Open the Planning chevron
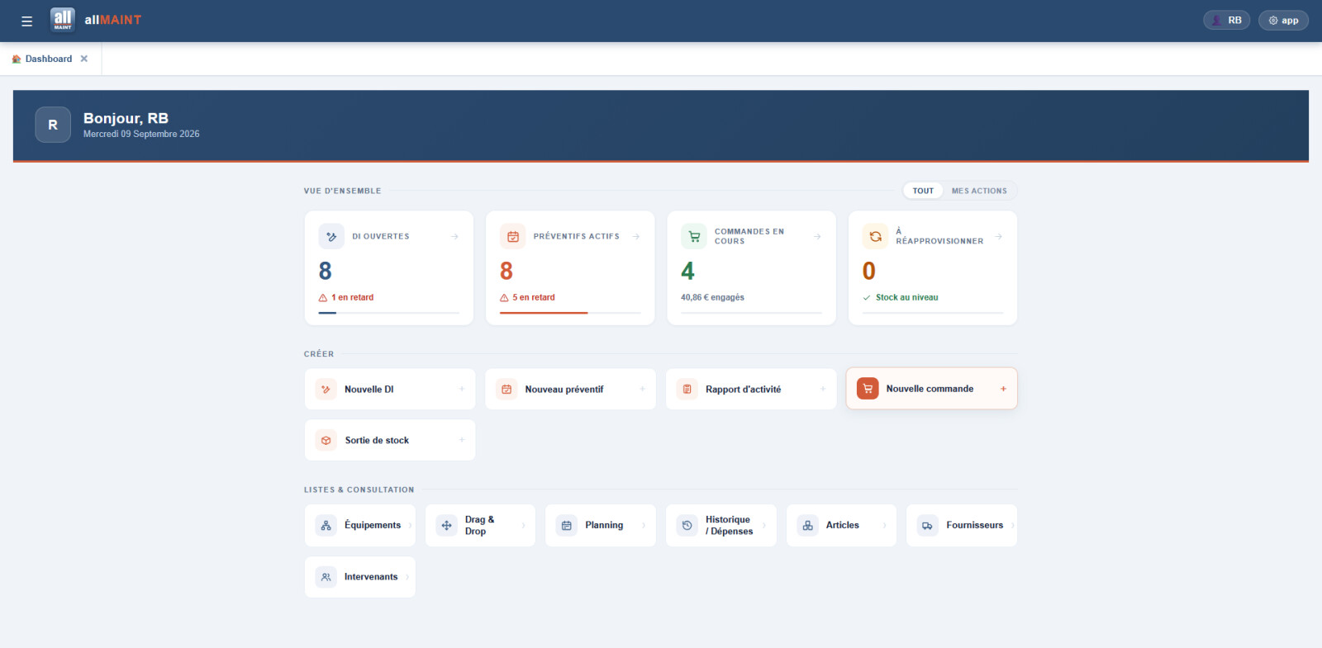 pyautogui.click(x=644, y=526)
